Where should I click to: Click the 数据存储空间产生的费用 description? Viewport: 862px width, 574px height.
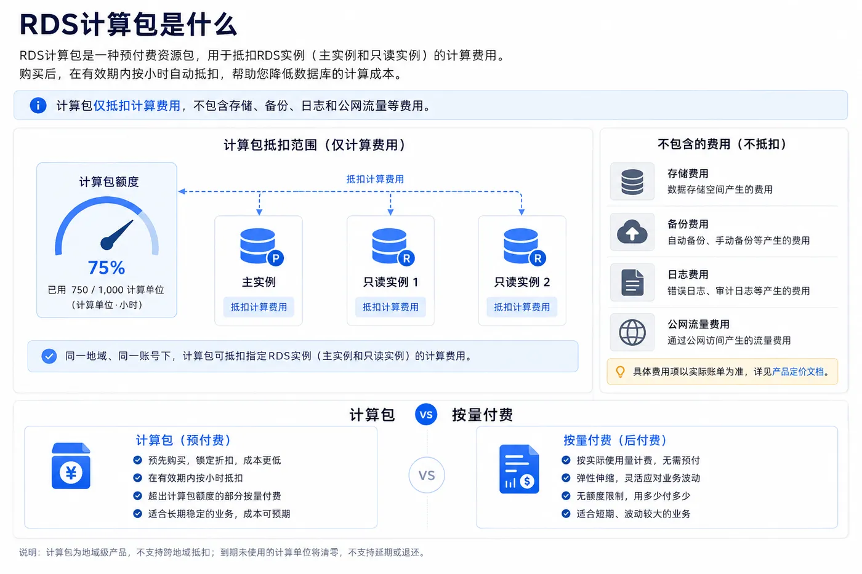coord(720,189)
